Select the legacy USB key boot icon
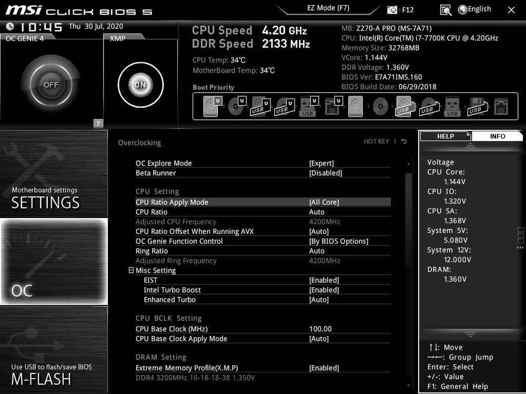The image size is (526, 394). tap(452, 107)
